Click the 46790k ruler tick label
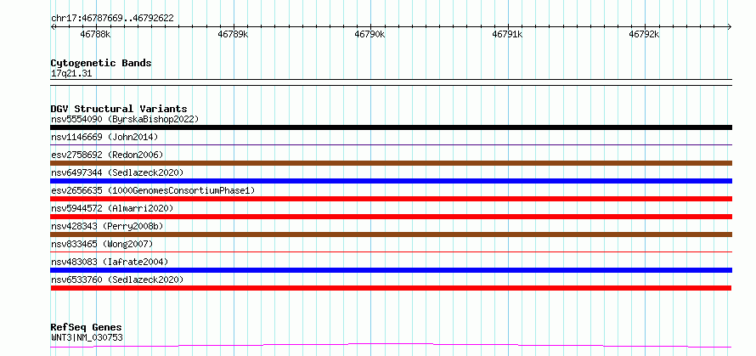Screen dimensions: 756x356 coord(370,34)
